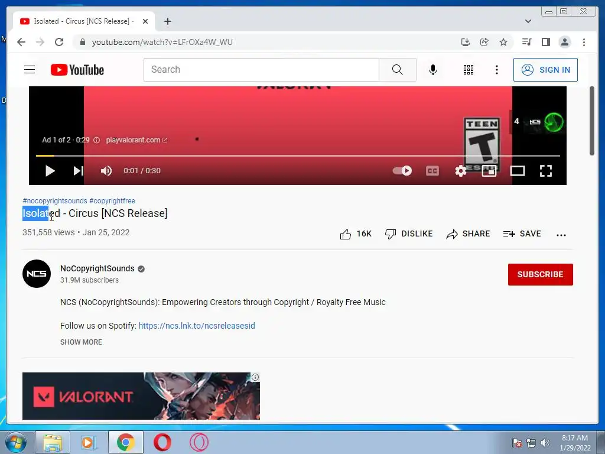Open the taskbar network icon

coord(531,443)
